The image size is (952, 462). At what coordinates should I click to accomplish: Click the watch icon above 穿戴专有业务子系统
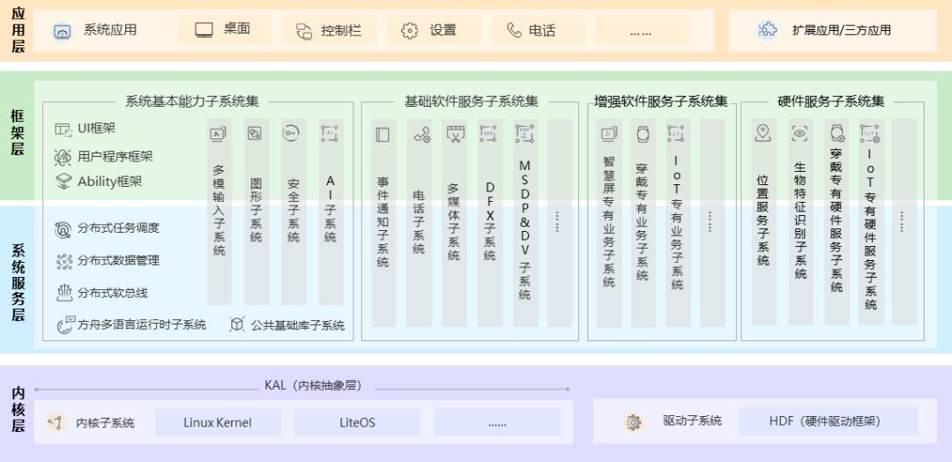[x=643, y=134]
